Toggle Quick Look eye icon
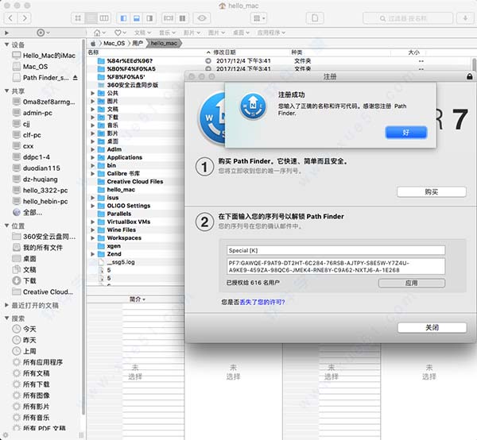This screenshot has width=477, height=440. coord(202,18)
